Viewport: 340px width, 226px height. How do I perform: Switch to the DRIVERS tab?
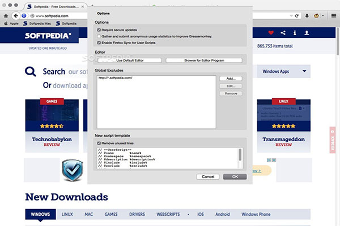pyautogui.click(x=139, y=215)
